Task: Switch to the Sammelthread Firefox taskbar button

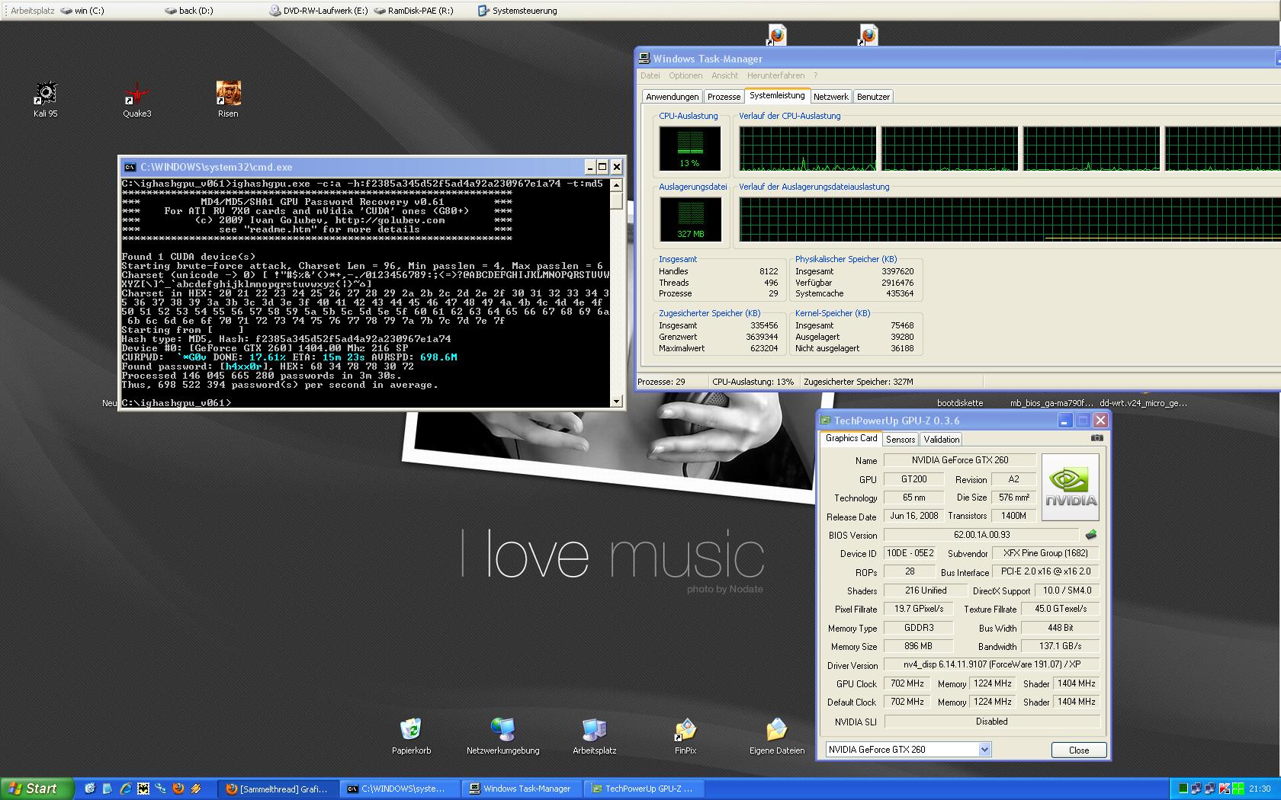Action: tap(277, 789)
